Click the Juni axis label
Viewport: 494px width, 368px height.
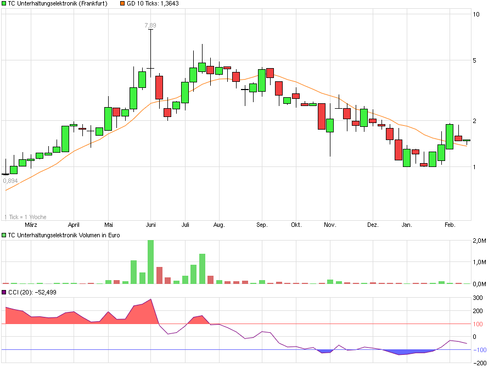pos(150,225)
